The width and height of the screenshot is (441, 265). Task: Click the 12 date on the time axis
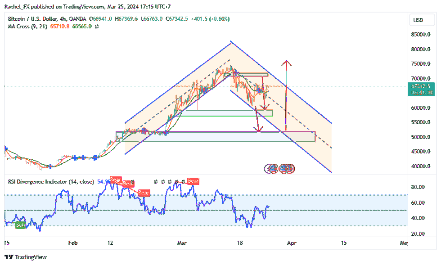click(x=110, y=243)
